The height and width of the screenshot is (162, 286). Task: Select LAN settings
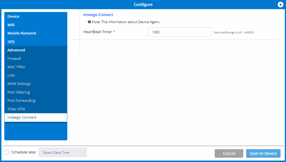(36, 75)
